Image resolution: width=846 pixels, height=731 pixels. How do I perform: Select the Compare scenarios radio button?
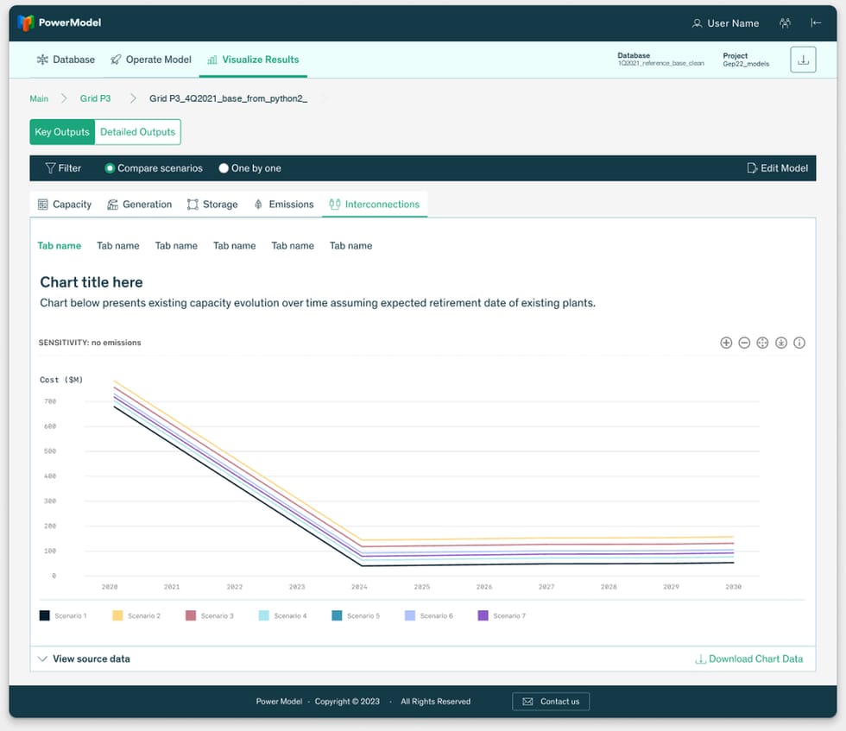tap(110, 168)
